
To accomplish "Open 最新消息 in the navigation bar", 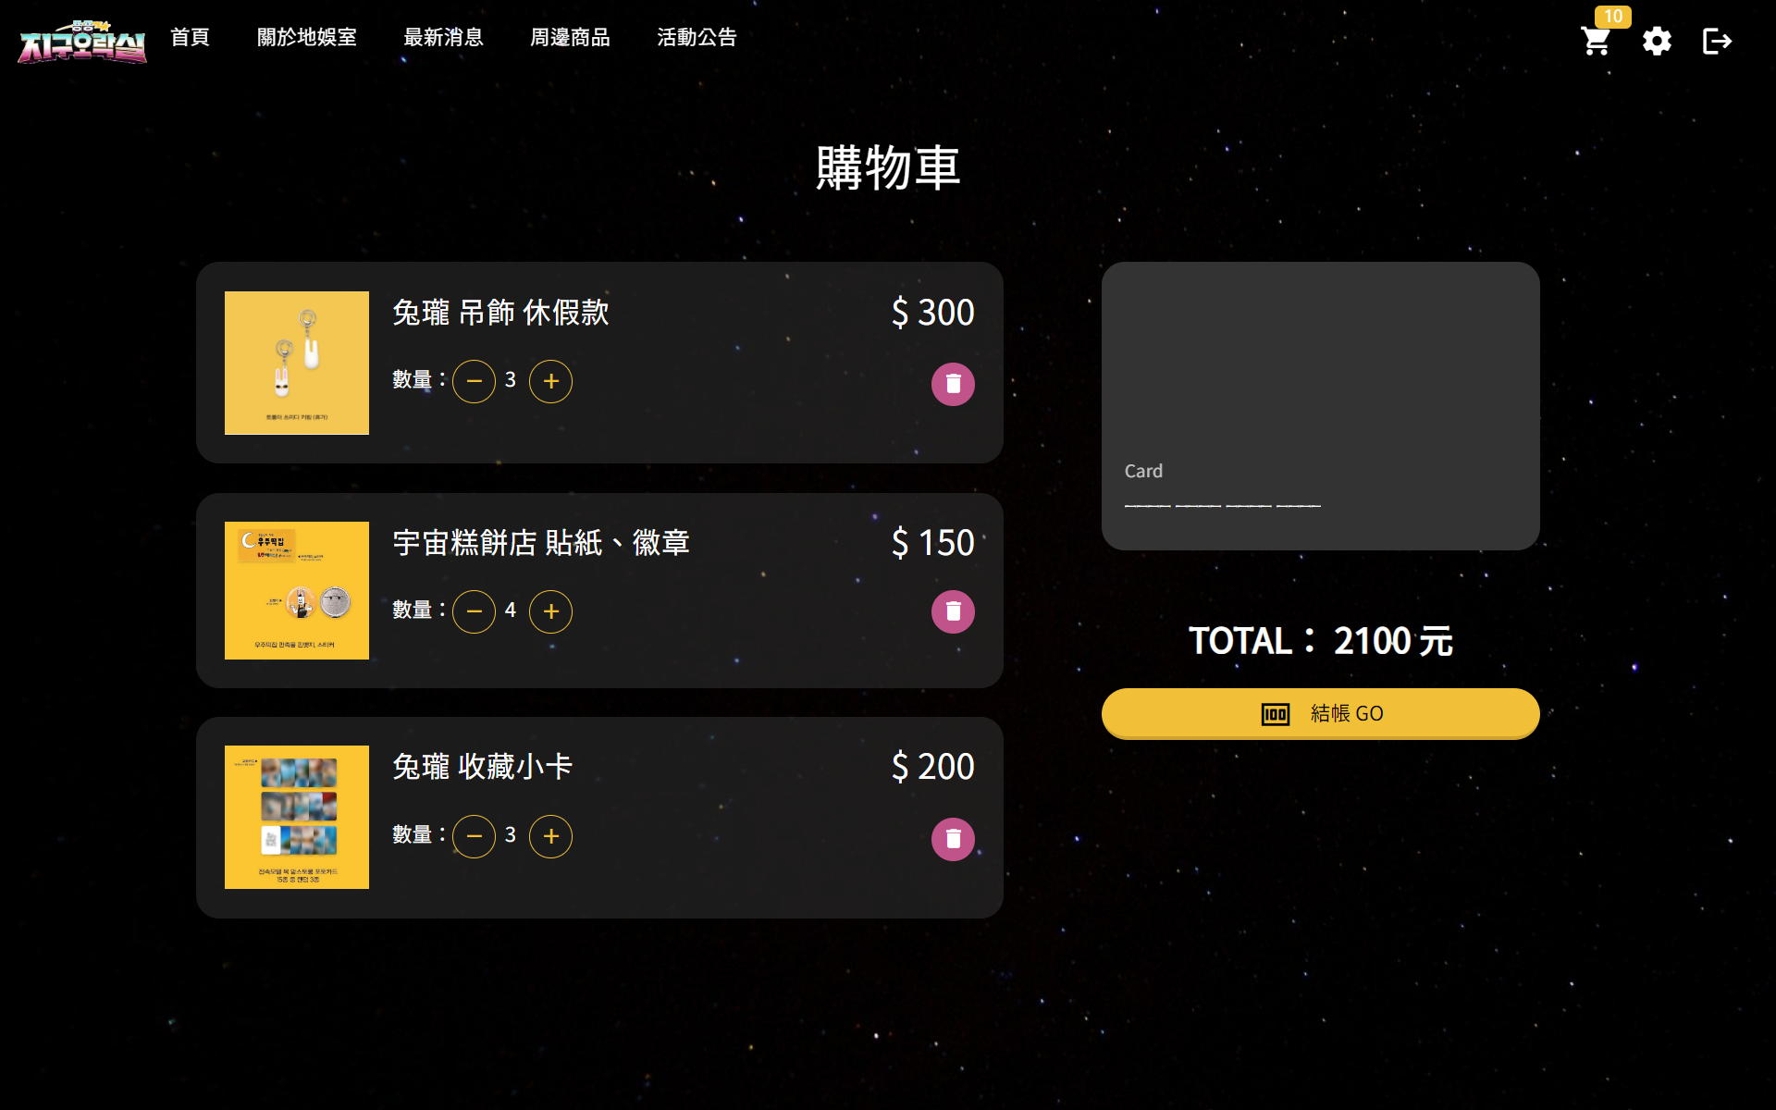I will [x=443, y=37].
